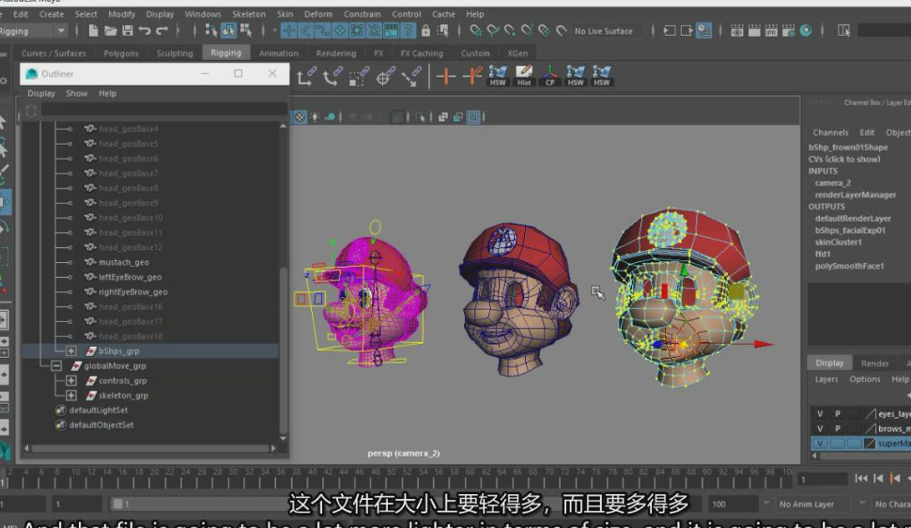
Task: Toggle the snap to grids magnet icon
Action: 475,31
